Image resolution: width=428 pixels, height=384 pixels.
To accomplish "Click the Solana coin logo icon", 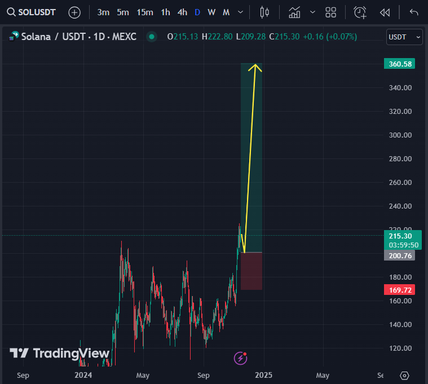I will pyautogui.click(x=14, y=36).
